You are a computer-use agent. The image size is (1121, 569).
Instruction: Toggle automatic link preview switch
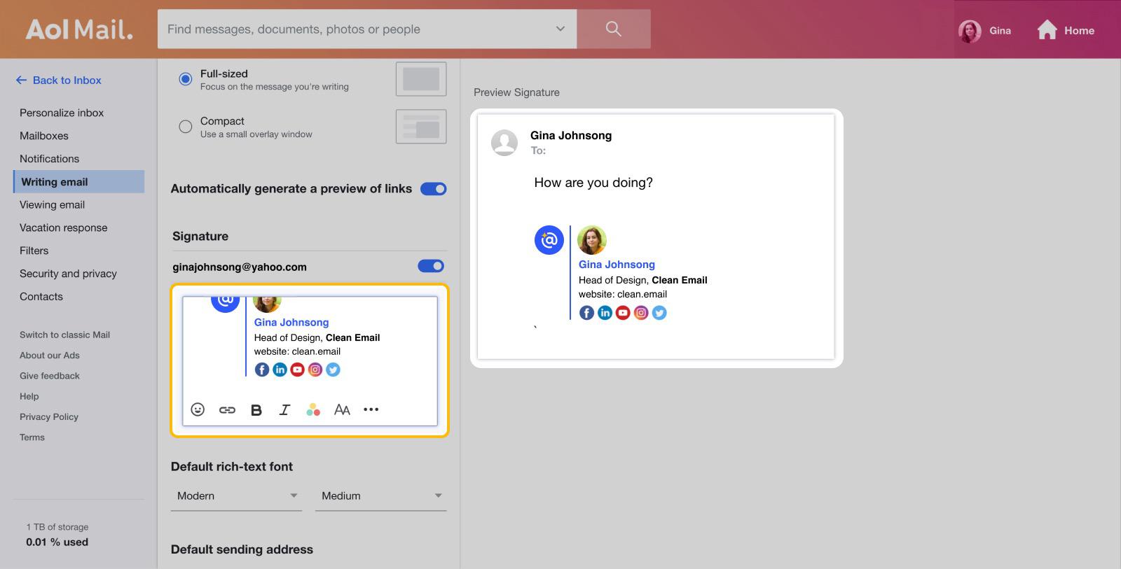[x=433, y=189]
